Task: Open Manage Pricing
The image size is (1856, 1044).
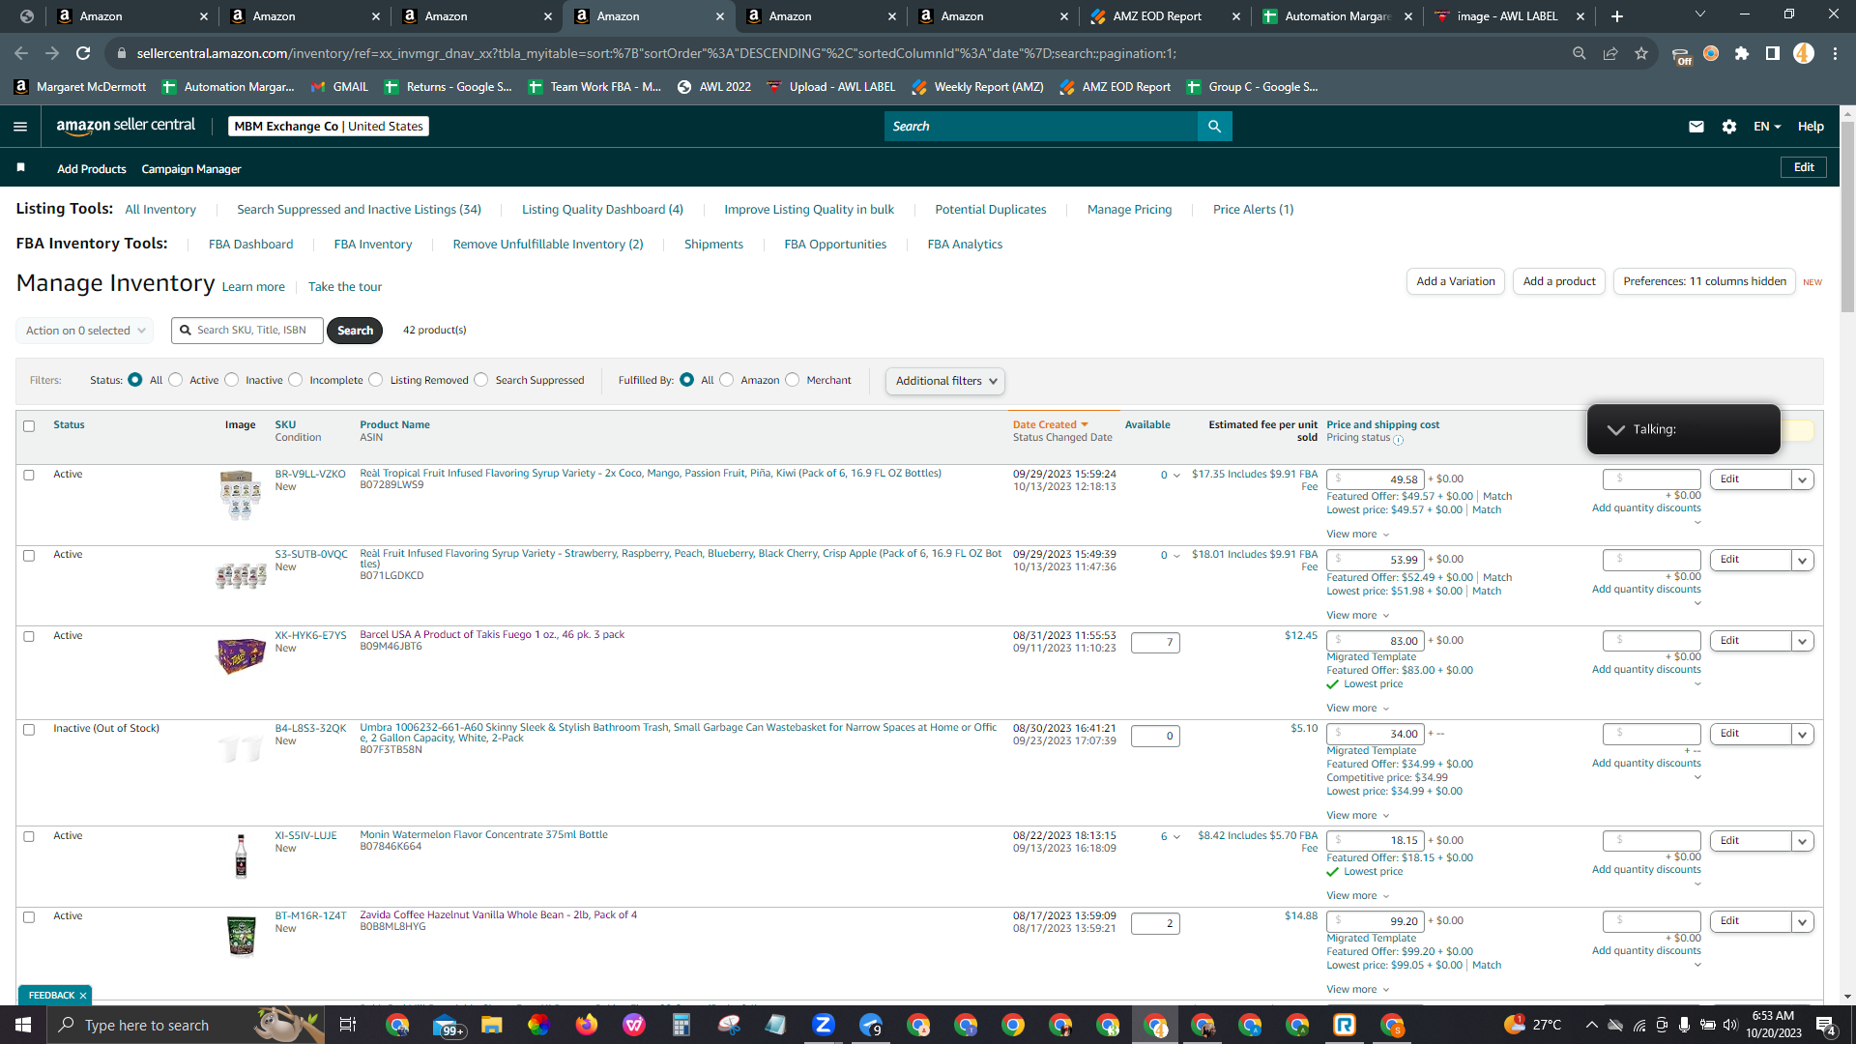Action: (1129, 210)
